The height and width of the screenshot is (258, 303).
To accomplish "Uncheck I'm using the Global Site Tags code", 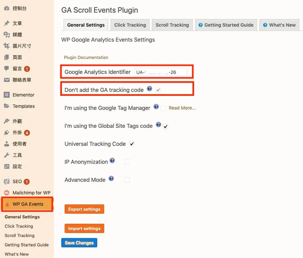I will pyautogui.click(x=165, y=127).
